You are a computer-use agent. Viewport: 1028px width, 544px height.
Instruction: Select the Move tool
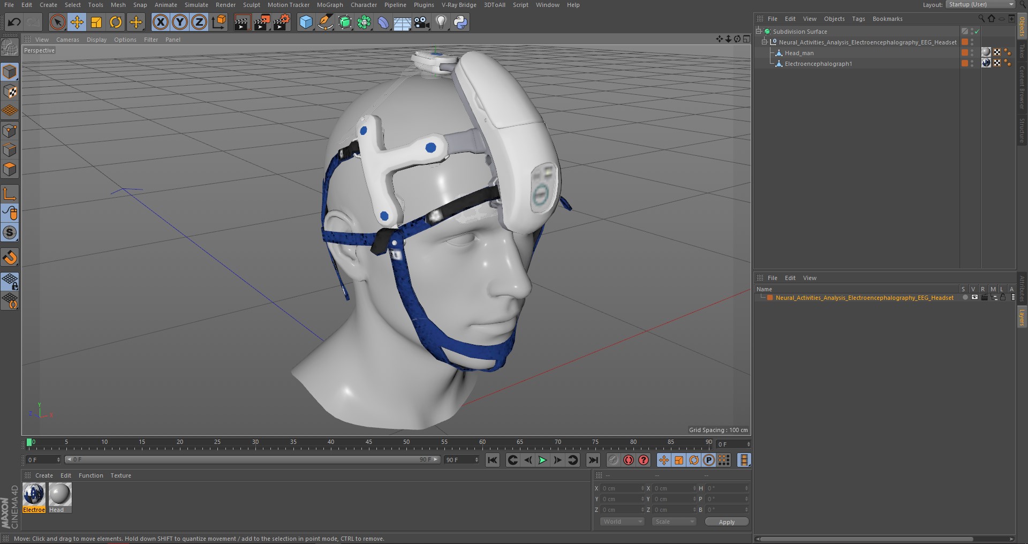click(x=77, y=22)
